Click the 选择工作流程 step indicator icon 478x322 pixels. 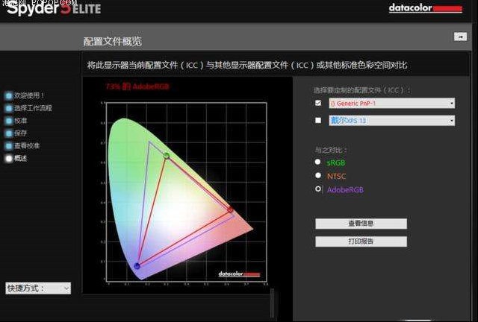tap(8, 108)
